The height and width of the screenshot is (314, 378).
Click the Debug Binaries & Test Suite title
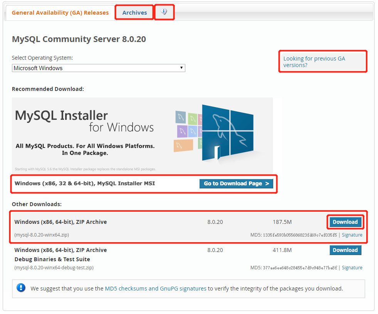(x=52, y=259)
